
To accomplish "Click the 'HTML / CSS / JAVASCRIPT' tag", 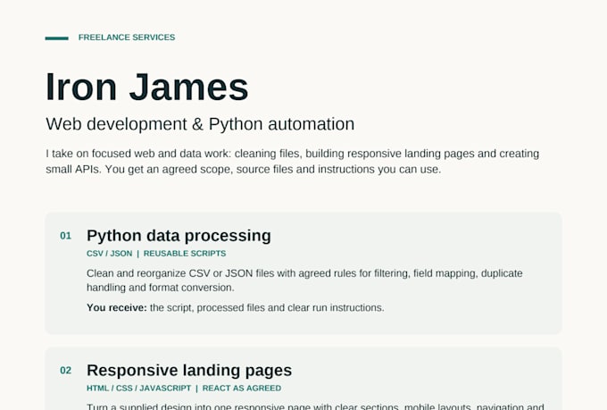I will click(139, 389).
